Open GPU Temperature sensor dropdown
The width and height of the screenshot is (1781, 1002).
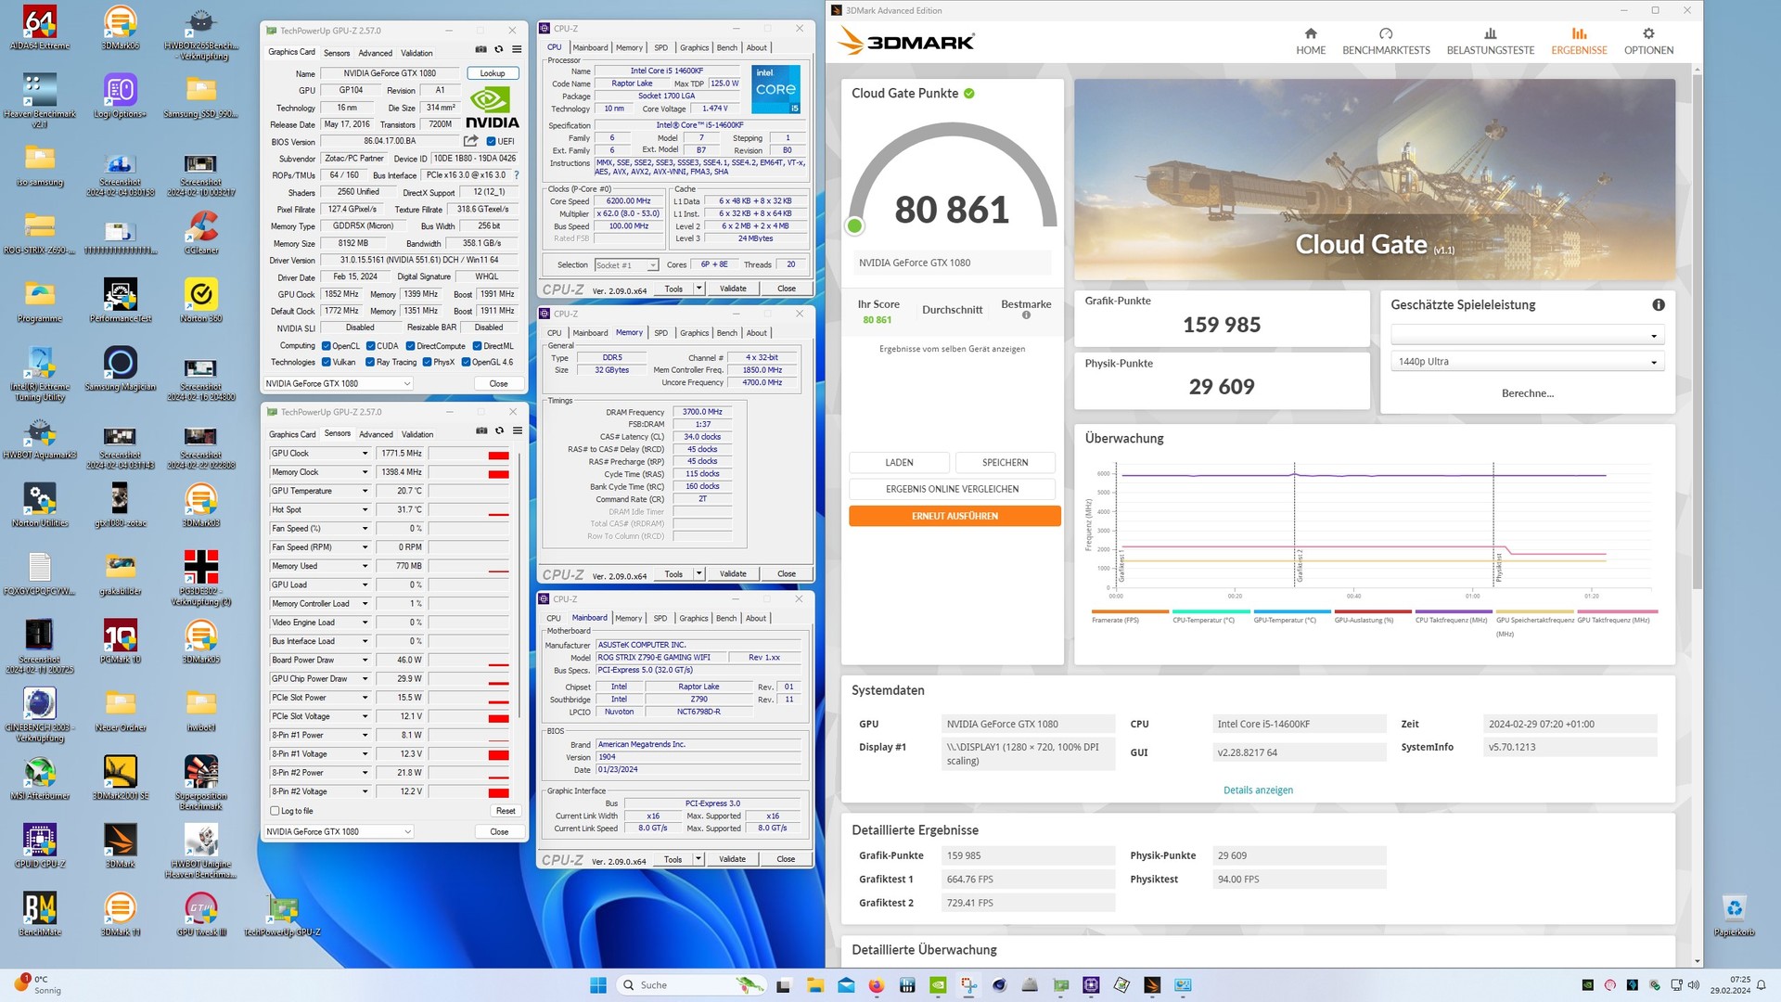[365, 491]
